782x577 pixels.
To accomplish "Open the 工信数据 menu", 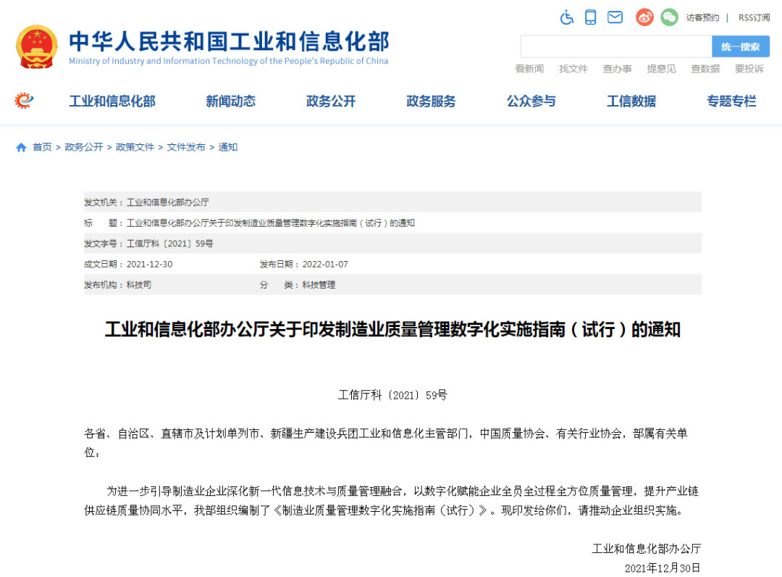I will click(x=631, y=101).
